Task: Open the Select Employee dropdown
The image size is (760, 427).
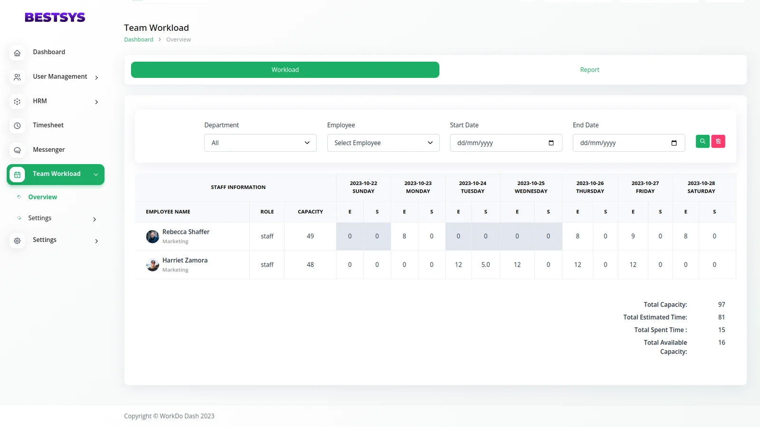Action: (x=383, y=143)
